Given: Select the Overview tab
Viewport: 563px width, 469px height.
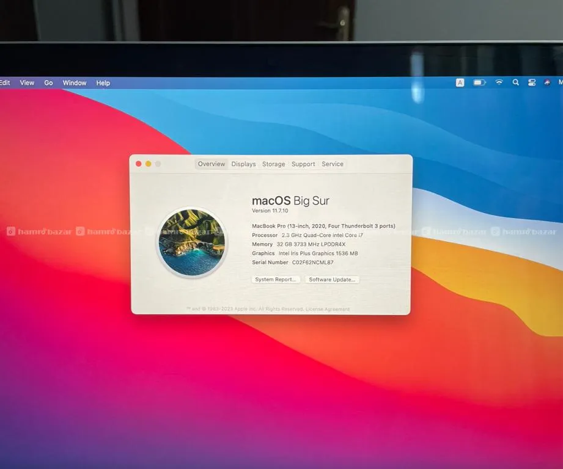Looking at the screenshot, I should coord(212,164).
